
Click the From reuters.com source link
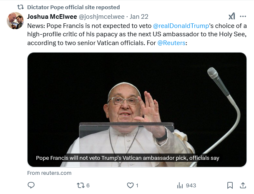click(x=49, y=173)
